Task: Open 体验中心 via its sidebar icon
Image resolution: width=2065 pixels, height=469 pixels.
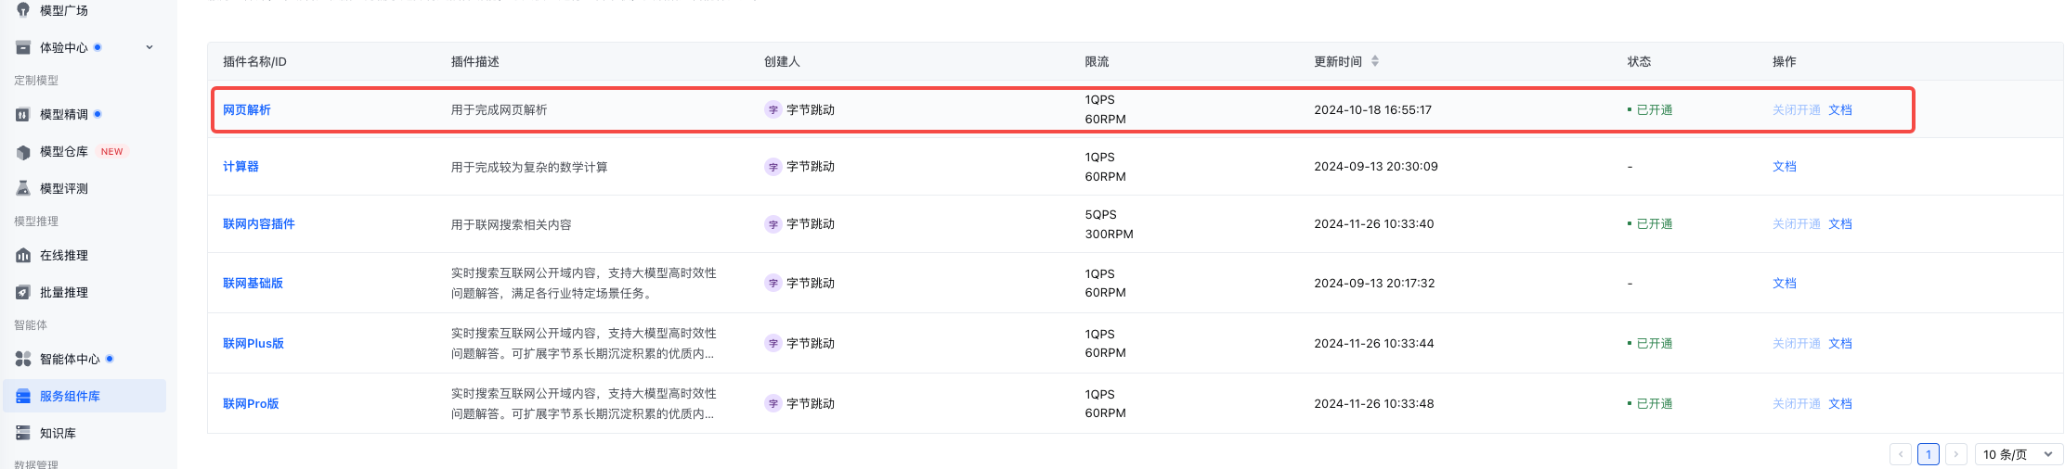Action: pyautogui.click(x=23, y=47)
